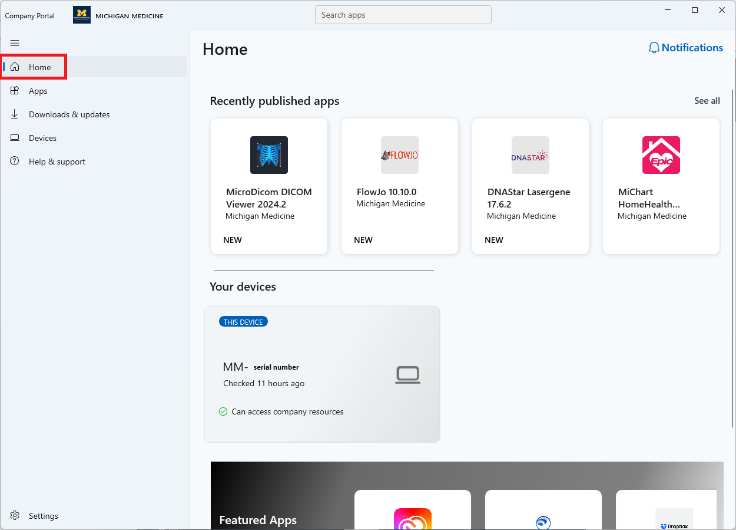Open the THIS DEVICE card

point(322,374)
